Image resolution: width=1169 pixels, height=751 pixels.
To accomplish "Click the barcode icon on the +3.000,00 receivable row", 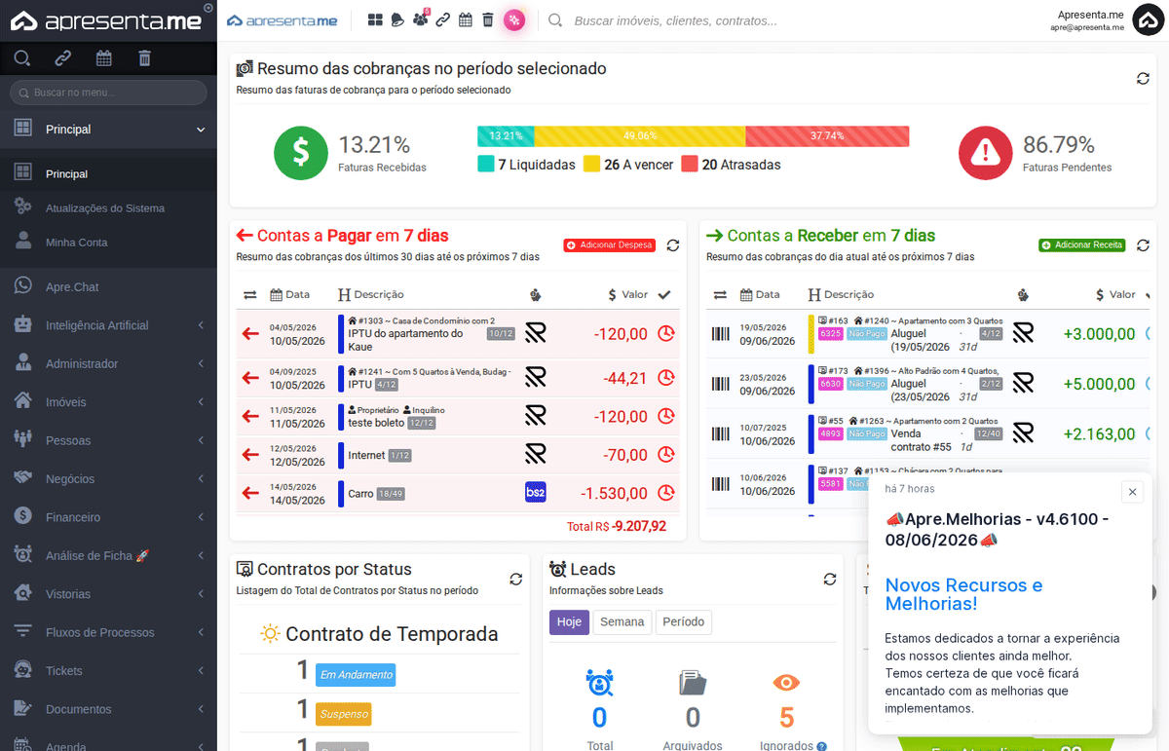I will point(720,333).
